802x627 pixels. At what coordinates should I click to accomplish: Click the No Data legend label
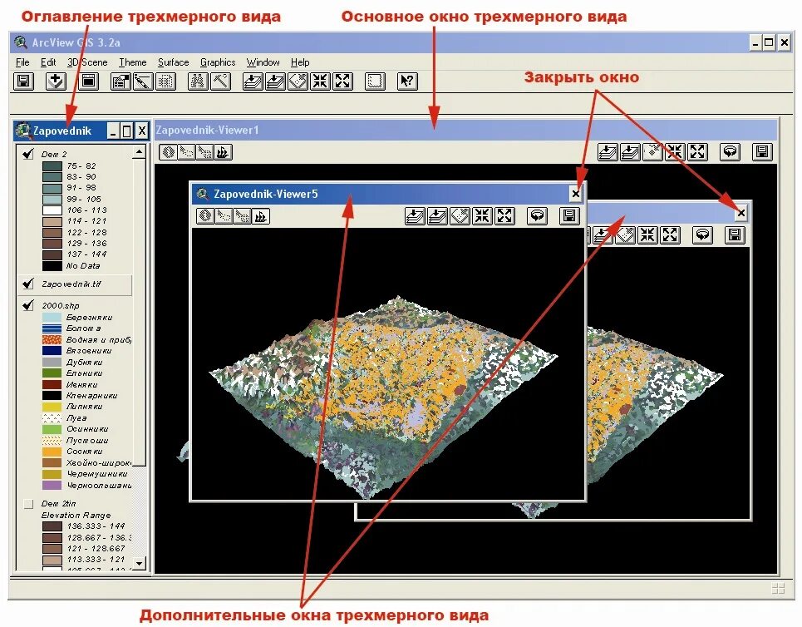click(x=83, y=265)
